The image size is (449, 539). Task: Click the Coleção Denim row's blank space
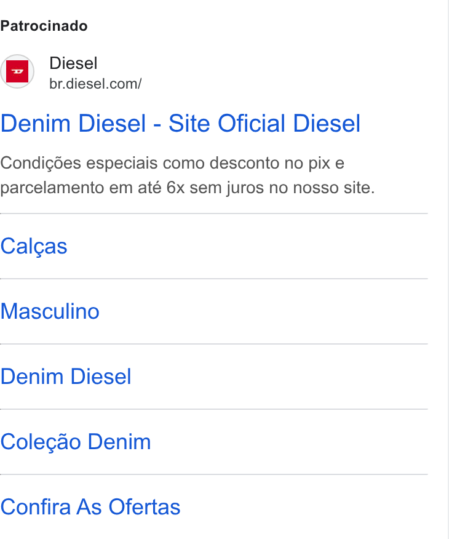(289, 442)
